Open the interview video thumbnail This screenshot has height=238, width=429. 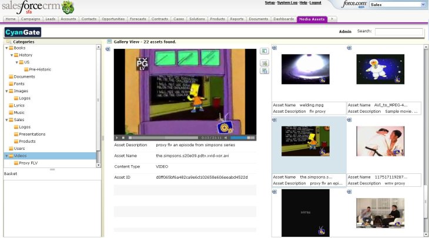(x=380, y=213)
